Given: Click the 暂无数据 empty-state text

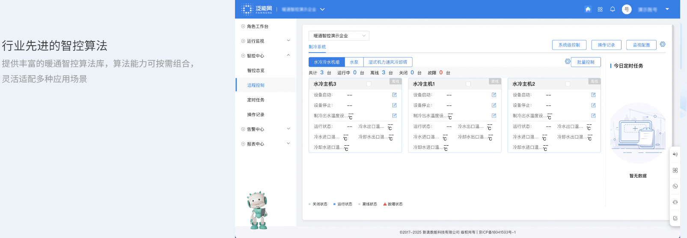Looking at the screenshot, I should (x=638, y=176).
